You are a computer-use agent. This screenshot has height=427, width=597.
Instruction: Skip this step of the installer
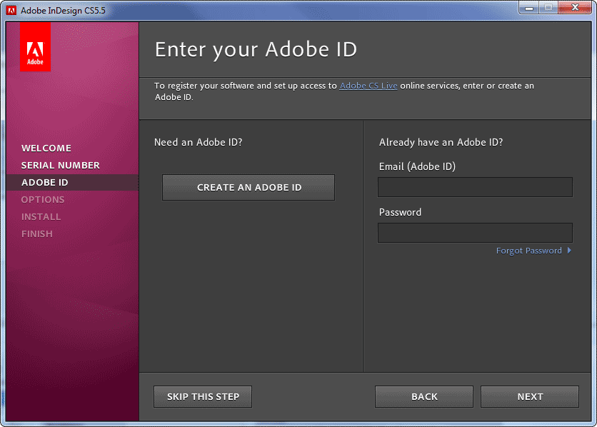[203, 396]
